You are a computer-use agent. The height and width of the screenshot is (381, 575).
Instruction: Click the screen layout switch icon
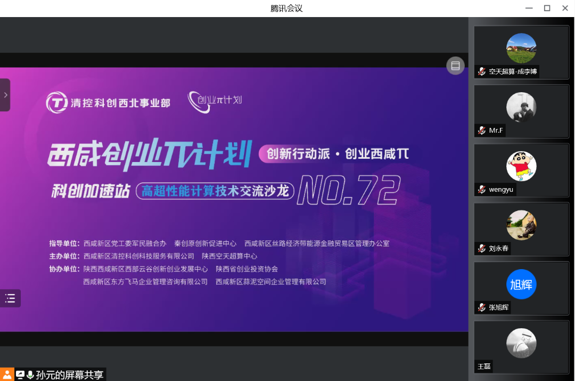click(455, 66)
